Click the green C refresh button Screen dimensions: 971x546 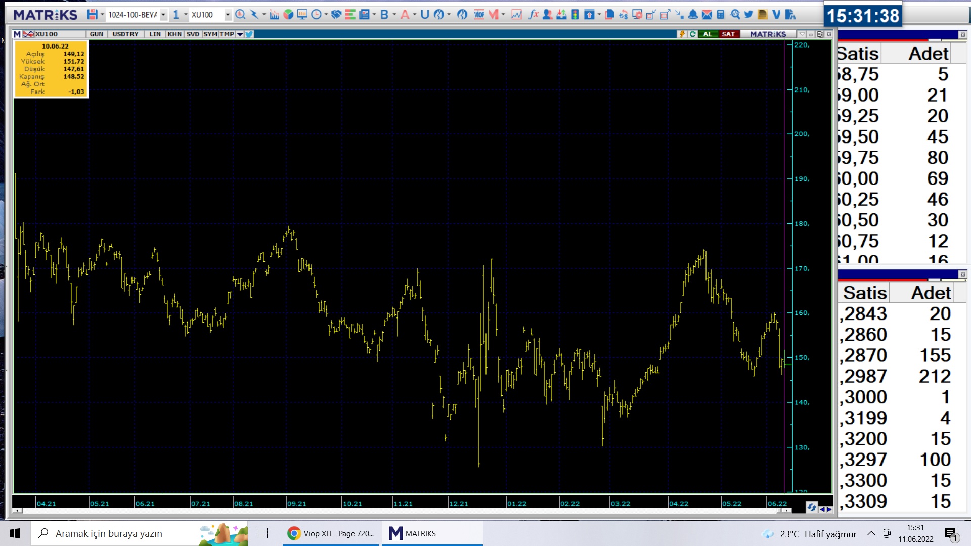693,34
